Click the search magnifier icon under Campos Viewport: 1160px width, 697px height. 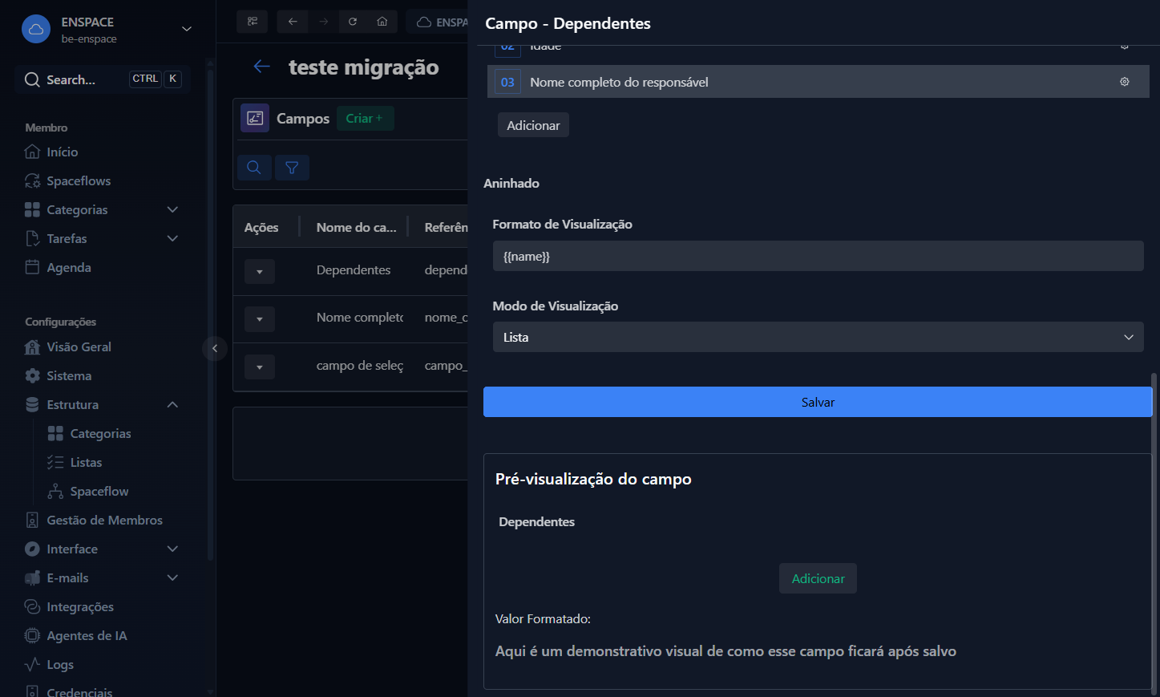pos(254,168)
